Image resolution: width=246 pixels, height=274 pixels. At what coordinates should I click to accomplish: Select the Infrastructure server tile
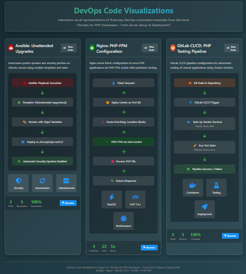click(66, 183)
